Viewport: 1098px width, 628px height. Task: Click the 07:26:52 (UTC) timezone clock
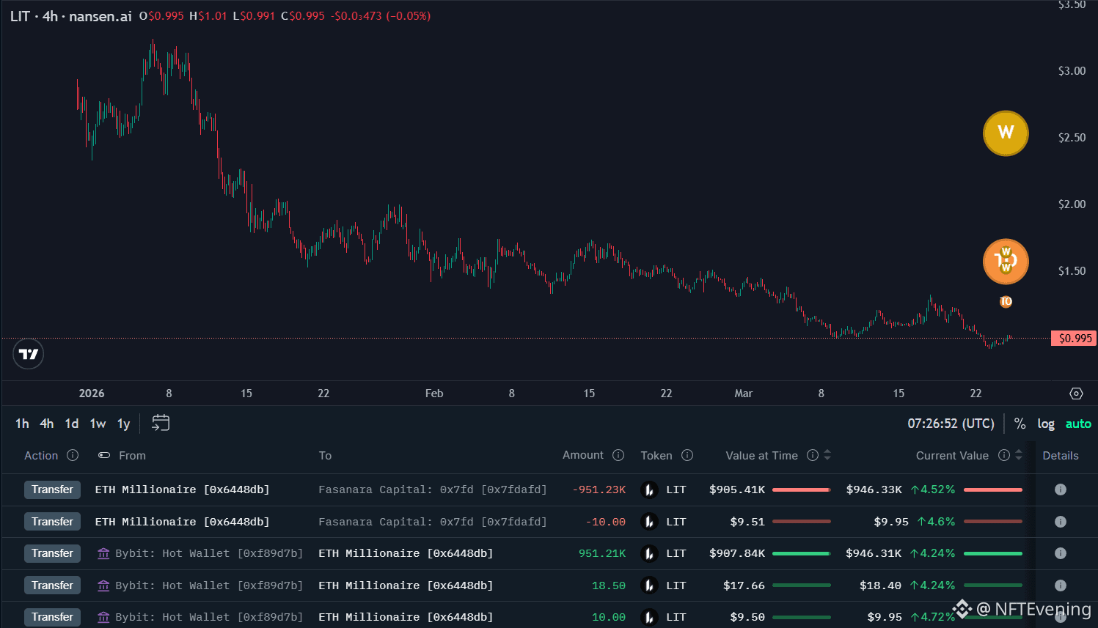click(x=951, y=424)
